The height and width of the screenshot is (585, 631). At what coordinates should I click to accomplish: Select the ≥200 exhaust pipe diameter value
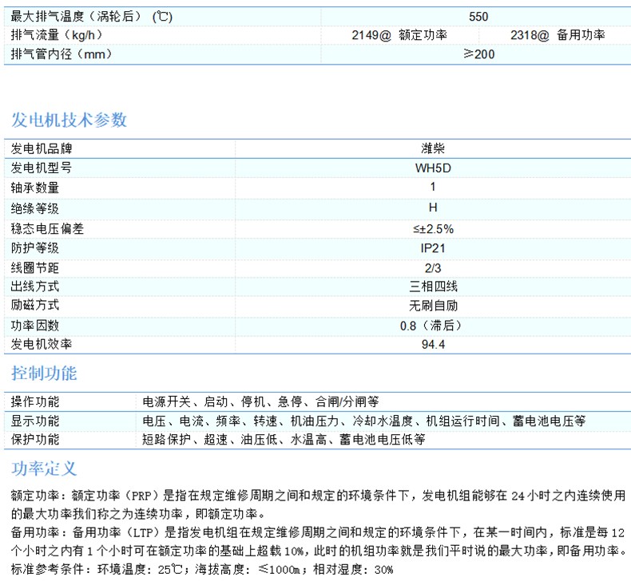(x=478, y=54)
